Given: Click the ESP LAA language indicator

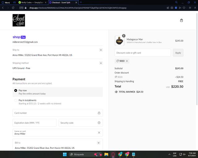Looking at the screenshot, I should [174, 154].
